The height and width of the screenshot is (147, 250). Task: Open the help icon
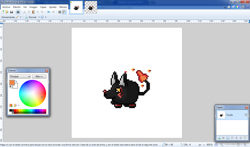[x=248, y=7]
